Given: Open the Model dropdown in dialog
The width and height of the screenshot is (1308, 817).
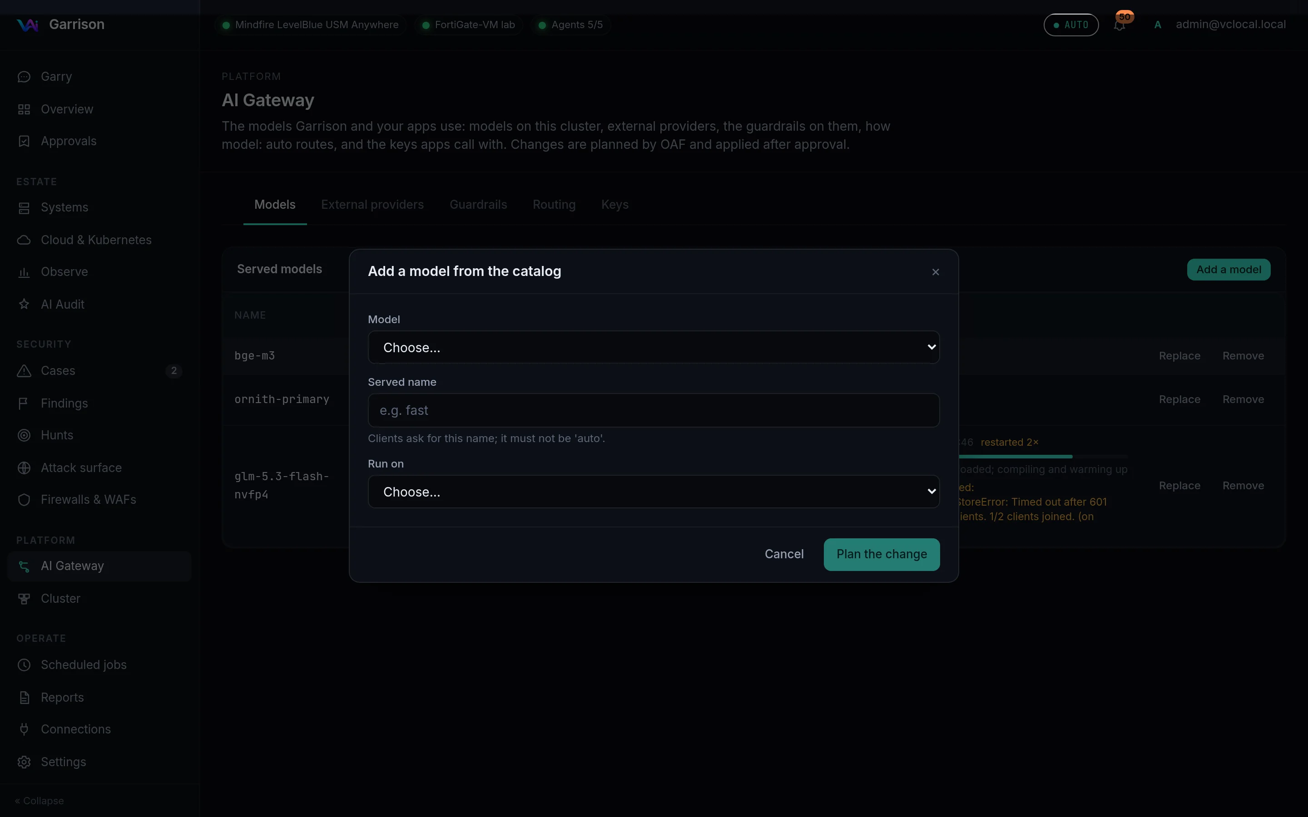Looking at the screenshot, I should coord(654,347).
